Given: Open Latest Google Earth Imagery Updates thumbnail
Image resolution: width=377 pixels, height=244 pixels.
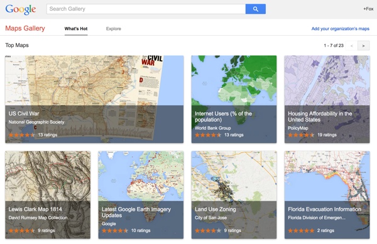Looking at the screenshot, I should (x=141, y=195).
